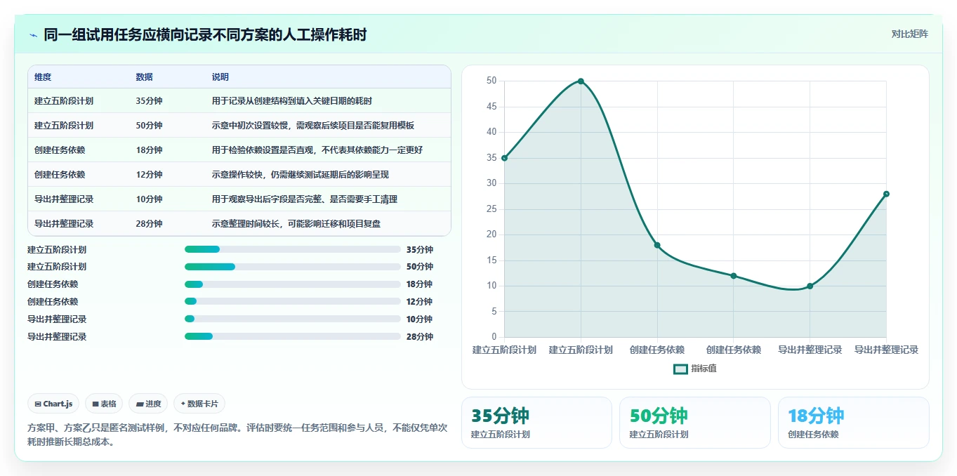Click the lightning icon beside the page title
The image size is (957, 476).
click(x=33, y=35)
